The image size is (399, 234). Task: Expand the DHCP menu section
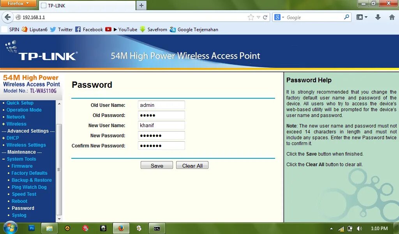pyautogui.click(x=4, y=138)
